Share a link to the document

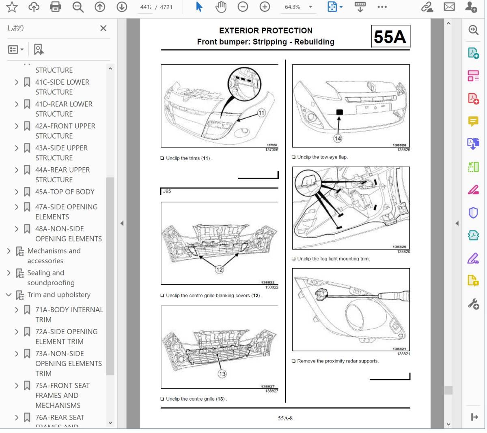tap(427, 7)
